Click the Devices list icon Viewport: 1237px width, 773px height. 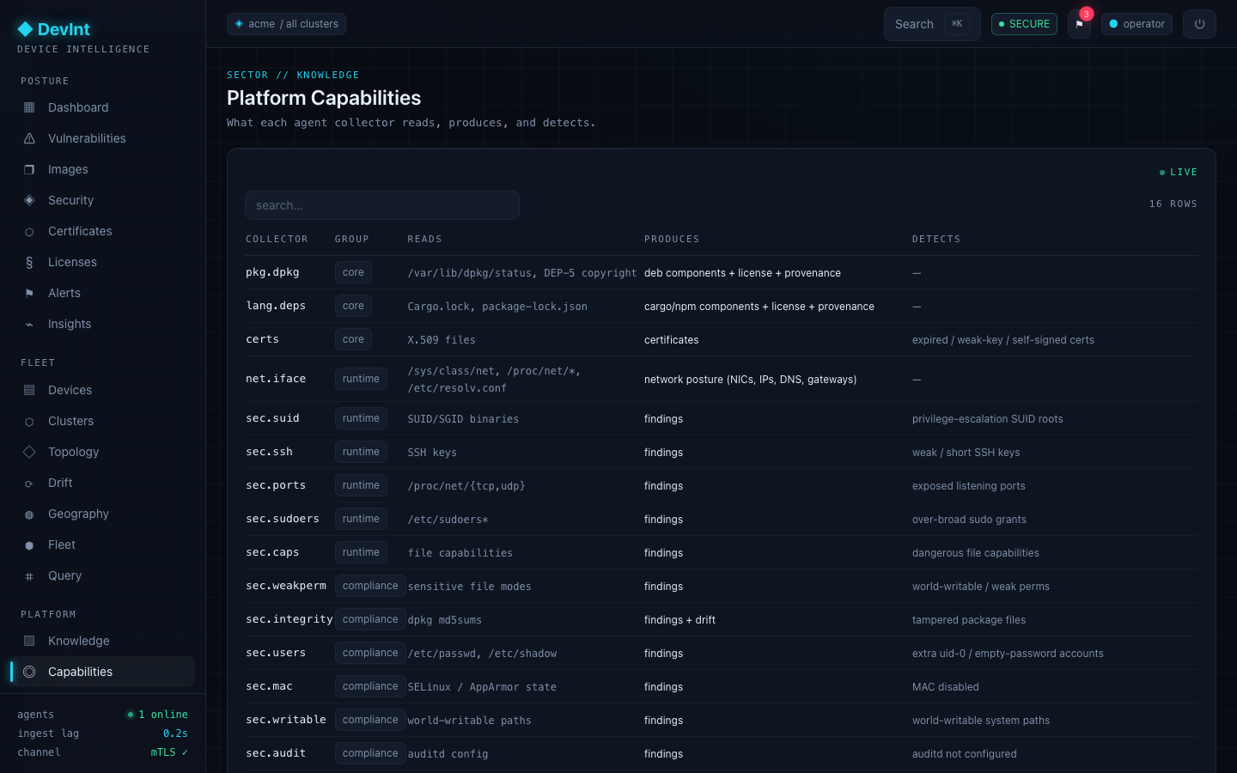(x=29, y=390)
